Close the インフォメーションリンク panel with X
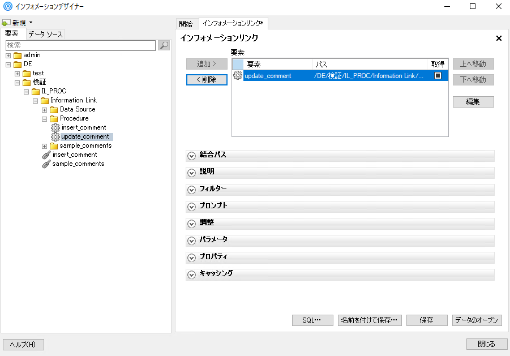510x356 pixels. pyautogui.click(x=499, y=38)
